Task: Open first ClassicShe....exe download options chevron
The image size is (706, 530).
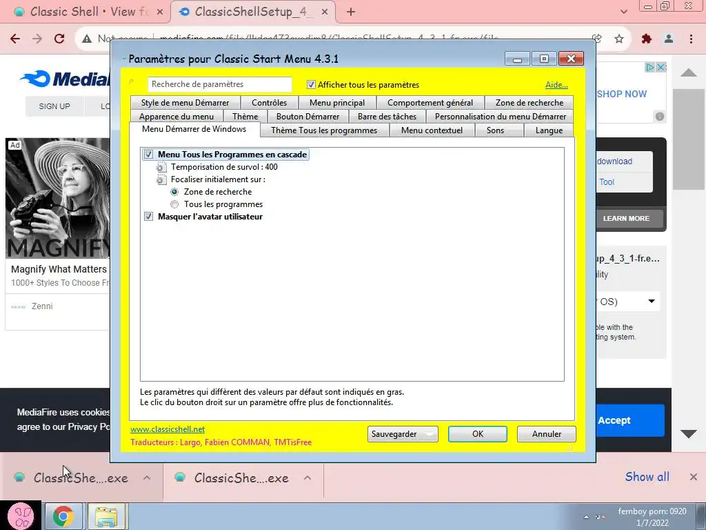Action: [147, 478]
